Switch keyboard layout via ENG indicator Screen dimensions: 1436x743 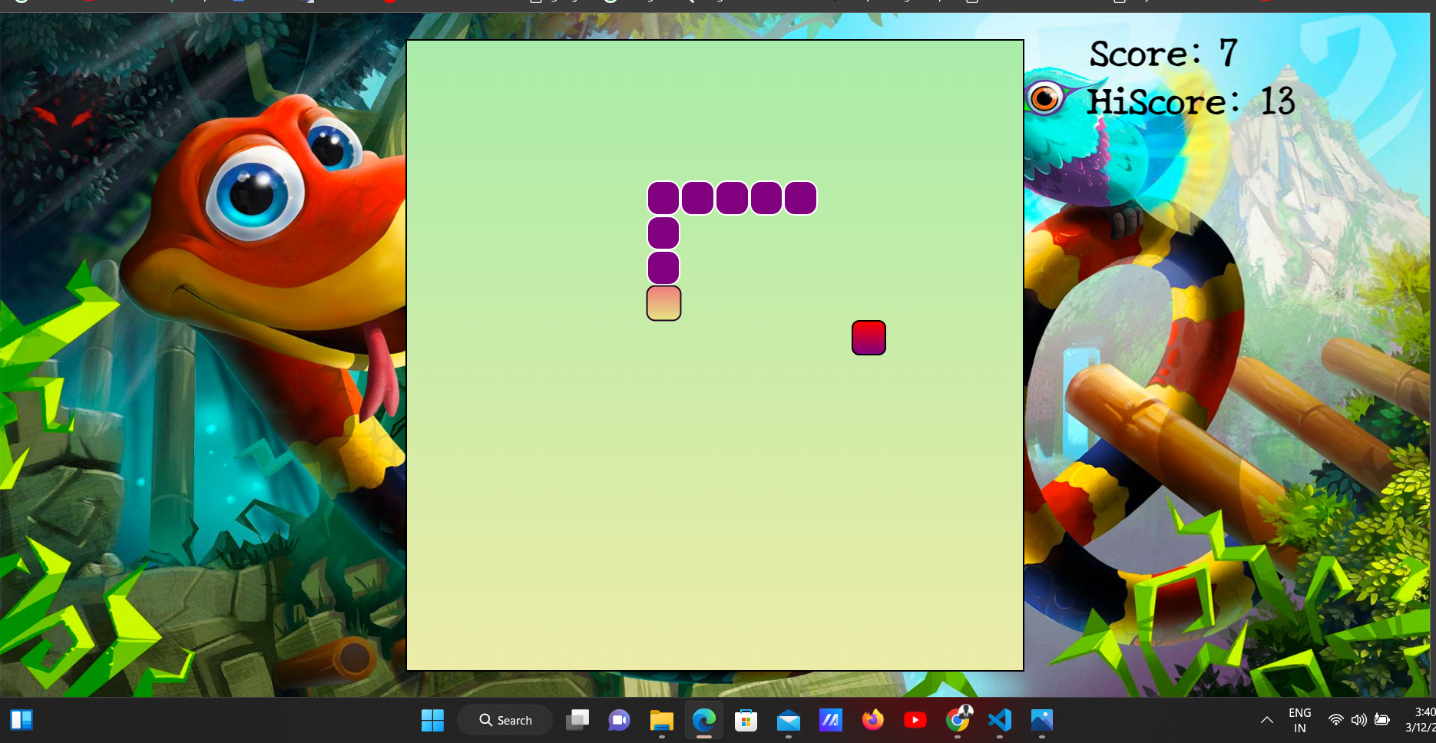(x=1299, y=720)
